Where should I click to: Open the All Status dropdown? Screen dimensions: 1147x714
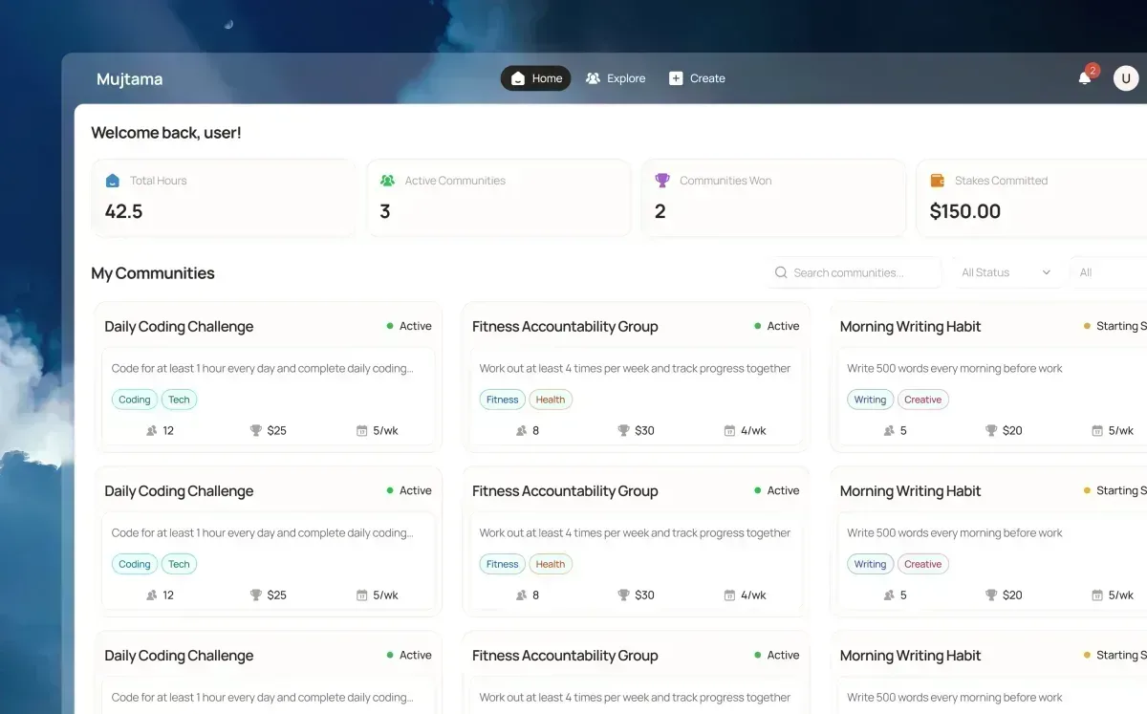(1007, 272)
